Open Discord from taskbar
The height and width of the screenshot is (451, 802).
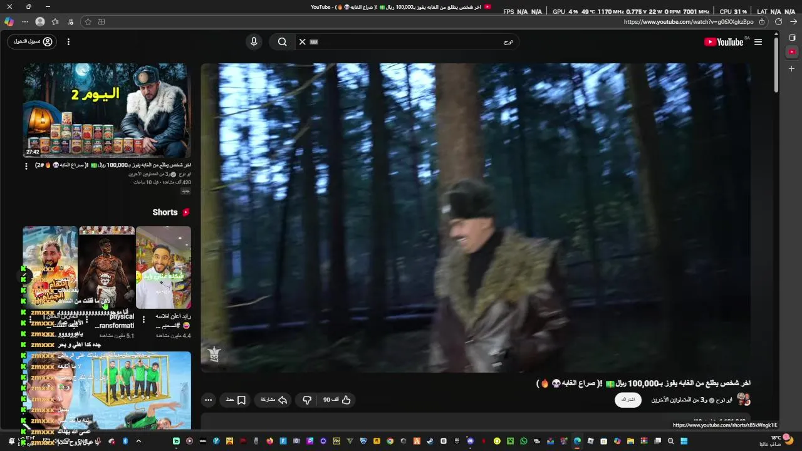tap(470, 441)
